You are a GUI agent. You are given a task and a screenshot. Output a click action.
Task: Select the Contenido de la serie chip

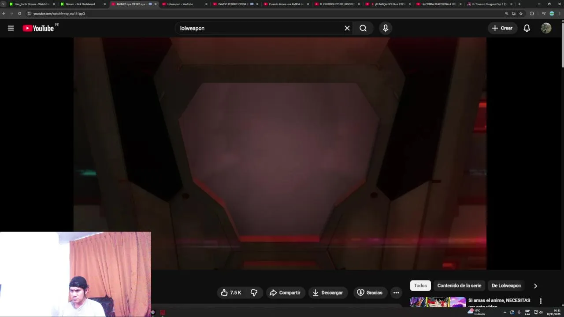459,286
